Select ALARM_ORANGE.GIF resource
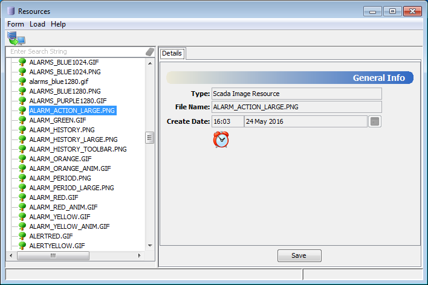 point(60,159)
